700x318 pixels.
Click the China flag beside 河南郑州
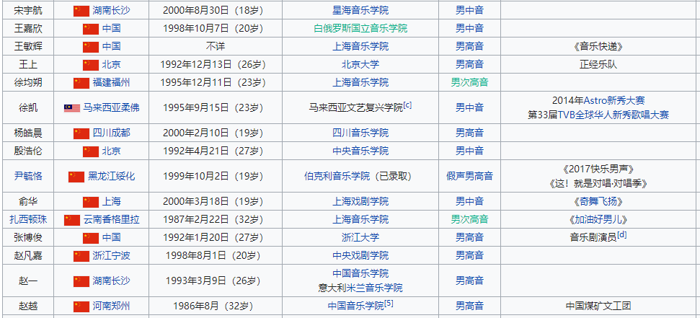[81, 306]
